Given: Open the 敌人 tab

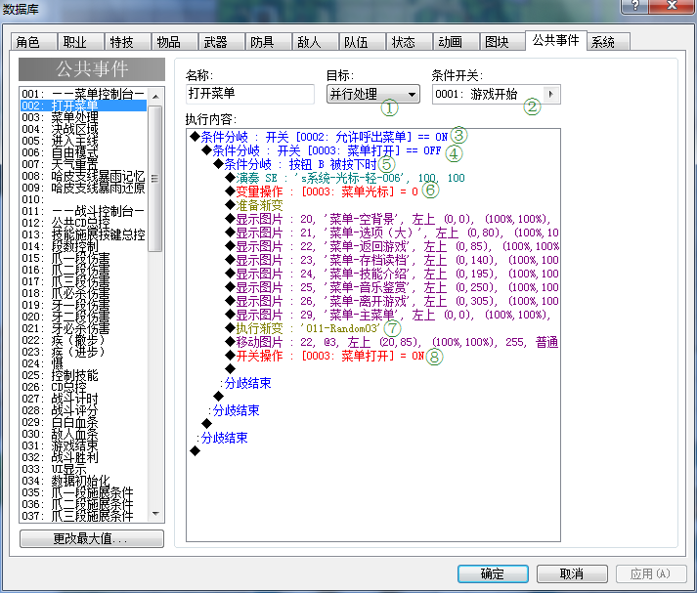Looking at the screenshot, I should click(316, 42).
